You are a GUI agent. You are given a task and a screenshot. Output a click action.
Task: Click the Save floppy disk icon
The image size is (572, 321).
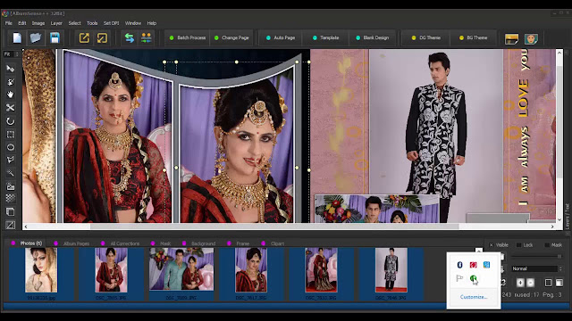[55, 37]
